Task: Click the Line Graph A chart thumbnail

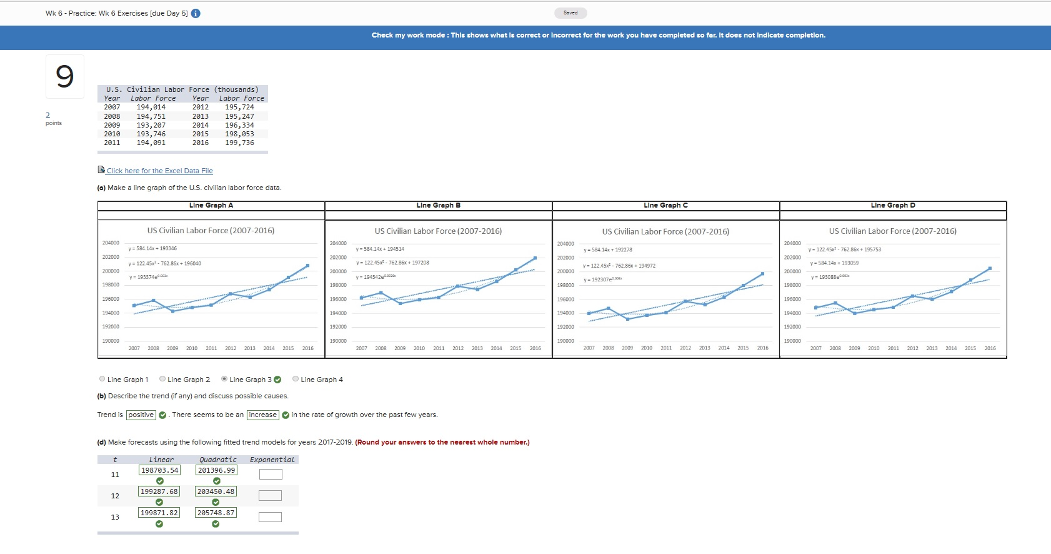Action: tap(211, 289)
